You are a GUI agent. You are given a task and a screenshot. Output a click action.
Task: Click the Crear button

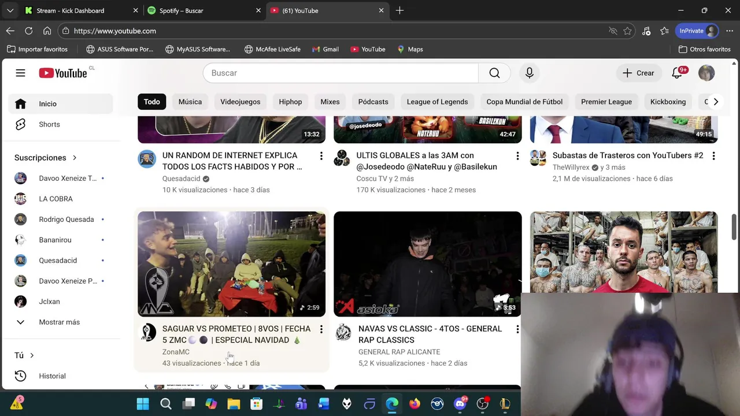(x=638, y=73)
